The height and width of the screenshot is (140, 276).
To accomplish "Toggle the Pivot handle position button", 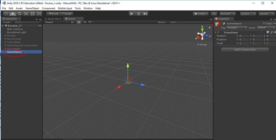I will pos(53,14).
